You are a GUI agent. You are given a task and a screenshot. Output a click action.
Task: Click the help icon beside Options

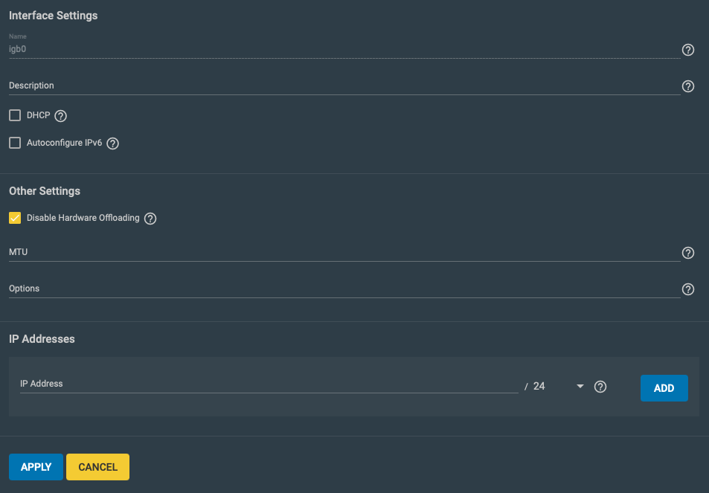[x=687, y=289]
